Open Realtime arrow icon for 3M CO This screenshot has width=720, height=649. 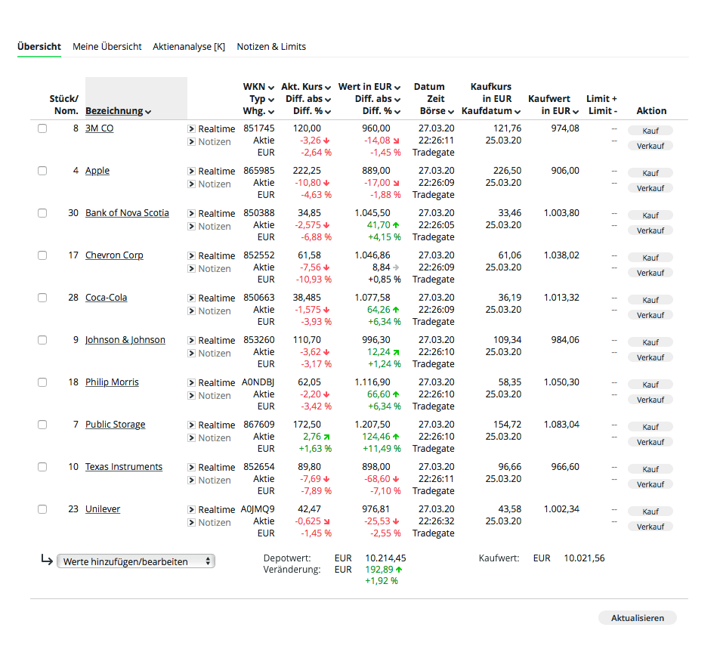coord(191,129)
